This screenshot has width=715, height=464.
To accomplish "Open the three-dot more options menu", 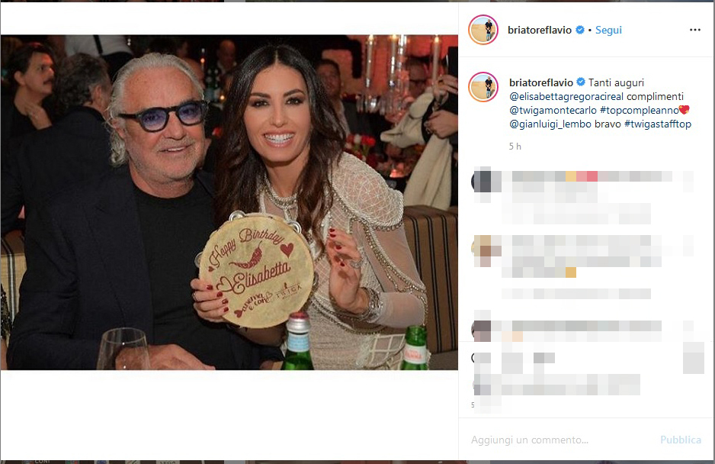I will tap(694, 30).
